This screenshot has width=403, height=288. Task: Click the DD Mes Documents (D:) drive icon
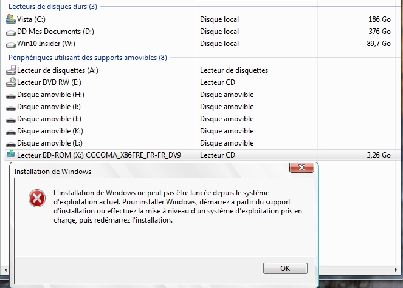pos(11,33)
